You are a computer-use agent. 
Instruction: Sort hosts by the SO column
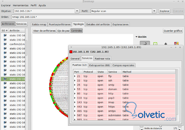[x=5, y=30]
